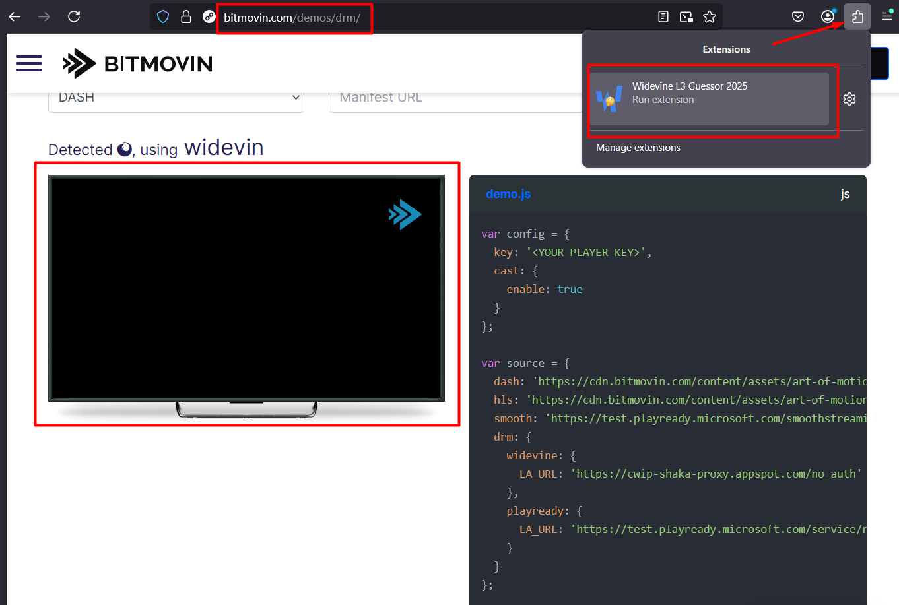
Task: Open picture-in-picture icon in address bar
Action: click(x=686, y=16)
